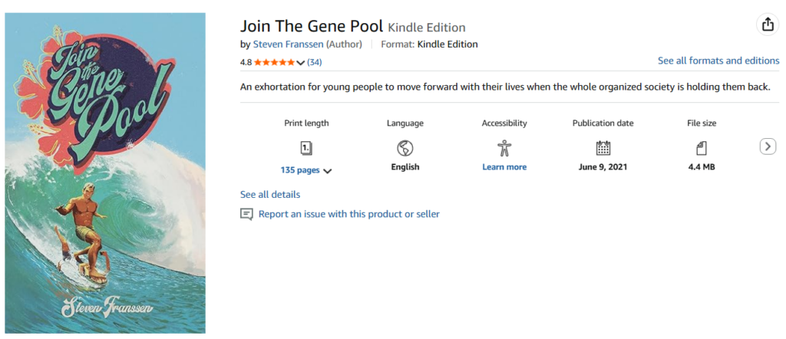Screen dimensions: 786x339
Task: Click Report an issue with this product
Action: [348, 214]
